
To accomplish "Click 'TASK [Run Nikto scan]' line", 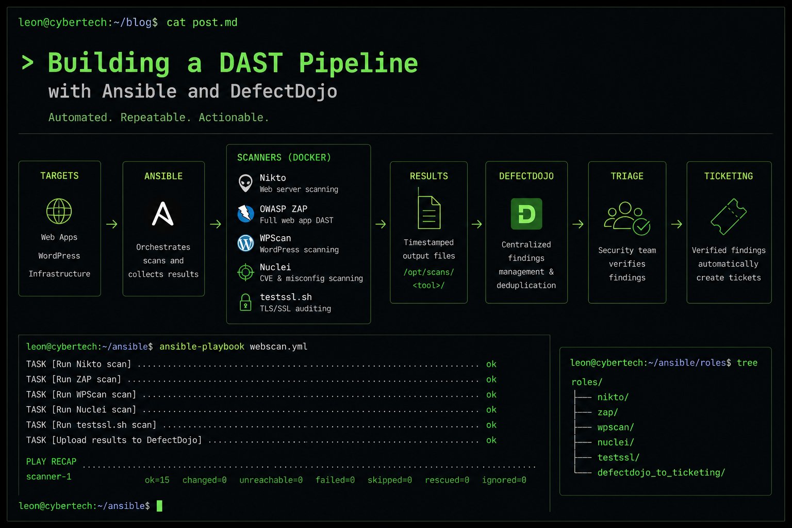I will [79, 364].
